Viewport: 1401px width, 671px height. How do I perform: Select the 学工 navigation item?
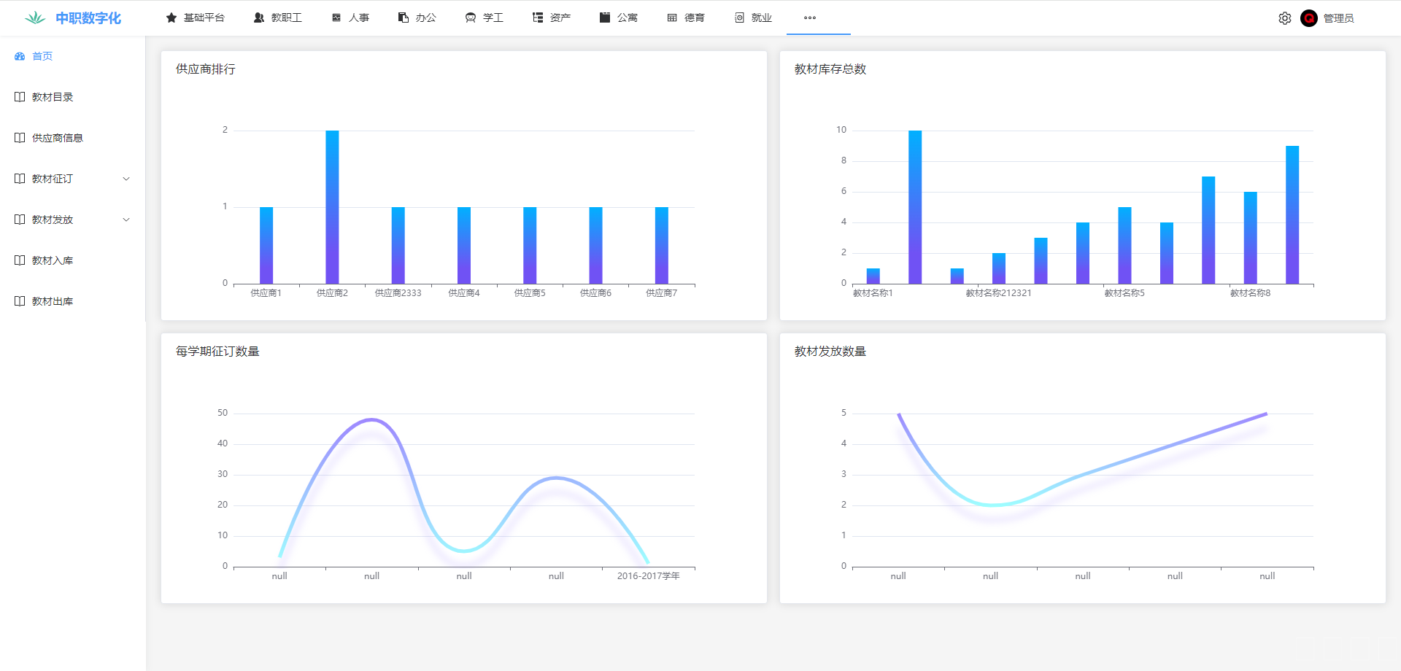click(x=485, y=18)
